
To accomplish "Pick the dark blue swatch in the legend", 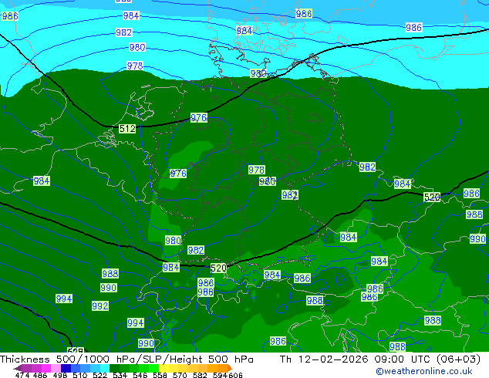I will [x=66, y=368].
